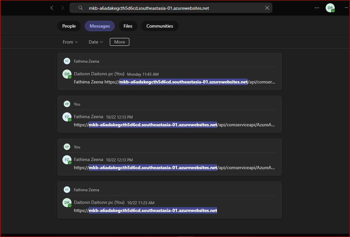Expand the From filter dropdown
350x237 pixels.
[x=70, y=42]
